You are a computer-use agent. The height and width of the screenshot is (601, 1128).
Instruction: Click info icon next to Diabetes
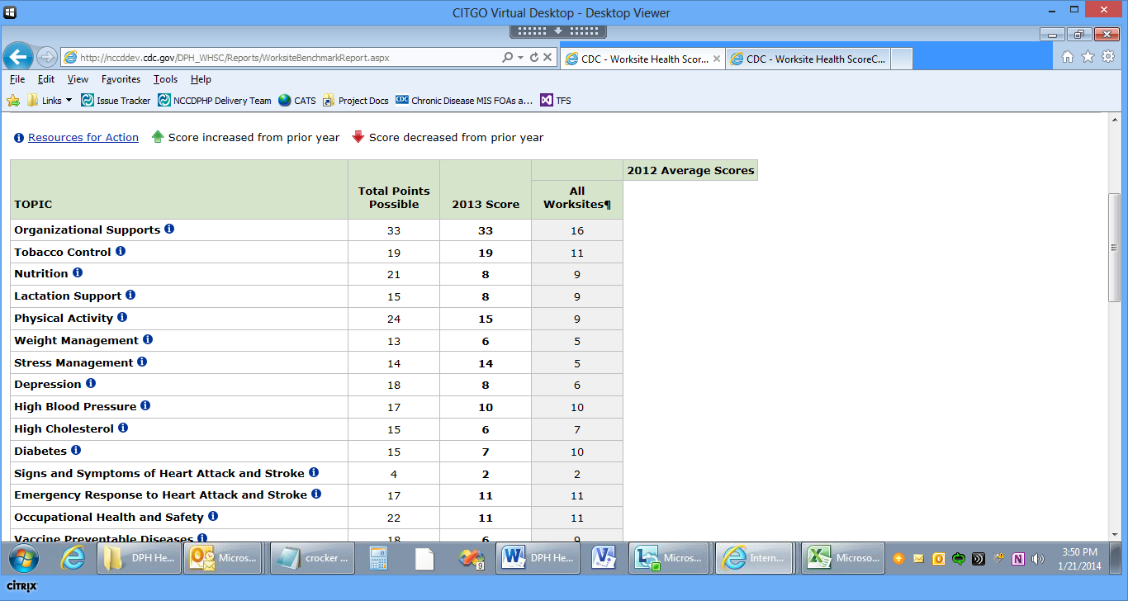tap(76, 450)
